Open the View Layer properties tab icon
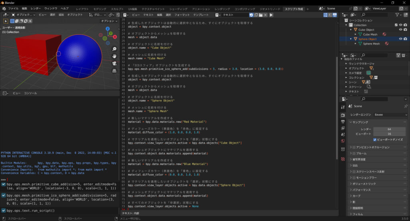Screen dimensions: 410x221 343,128
